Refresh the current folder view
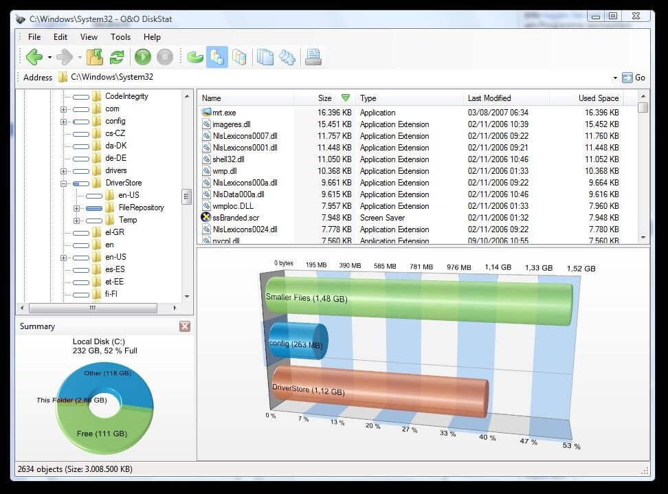Viewport: 668px width, 494px height. tap(116, 57)
